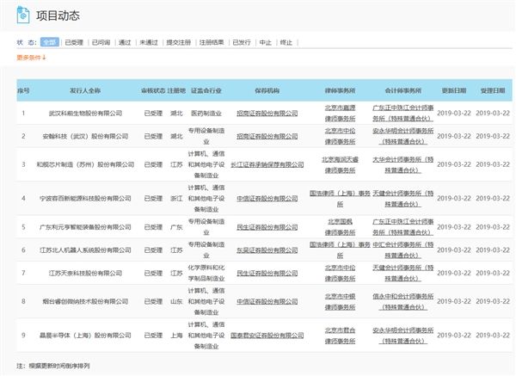Click 化学原料和化学制品制造业 cell in row 7

tap(206, 273)
